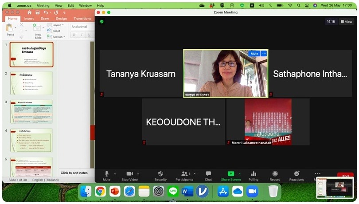The width and height of the screenshot is (359, 204).
Task: Click the green encryption shield icon
Action: [x=101, y=21]
